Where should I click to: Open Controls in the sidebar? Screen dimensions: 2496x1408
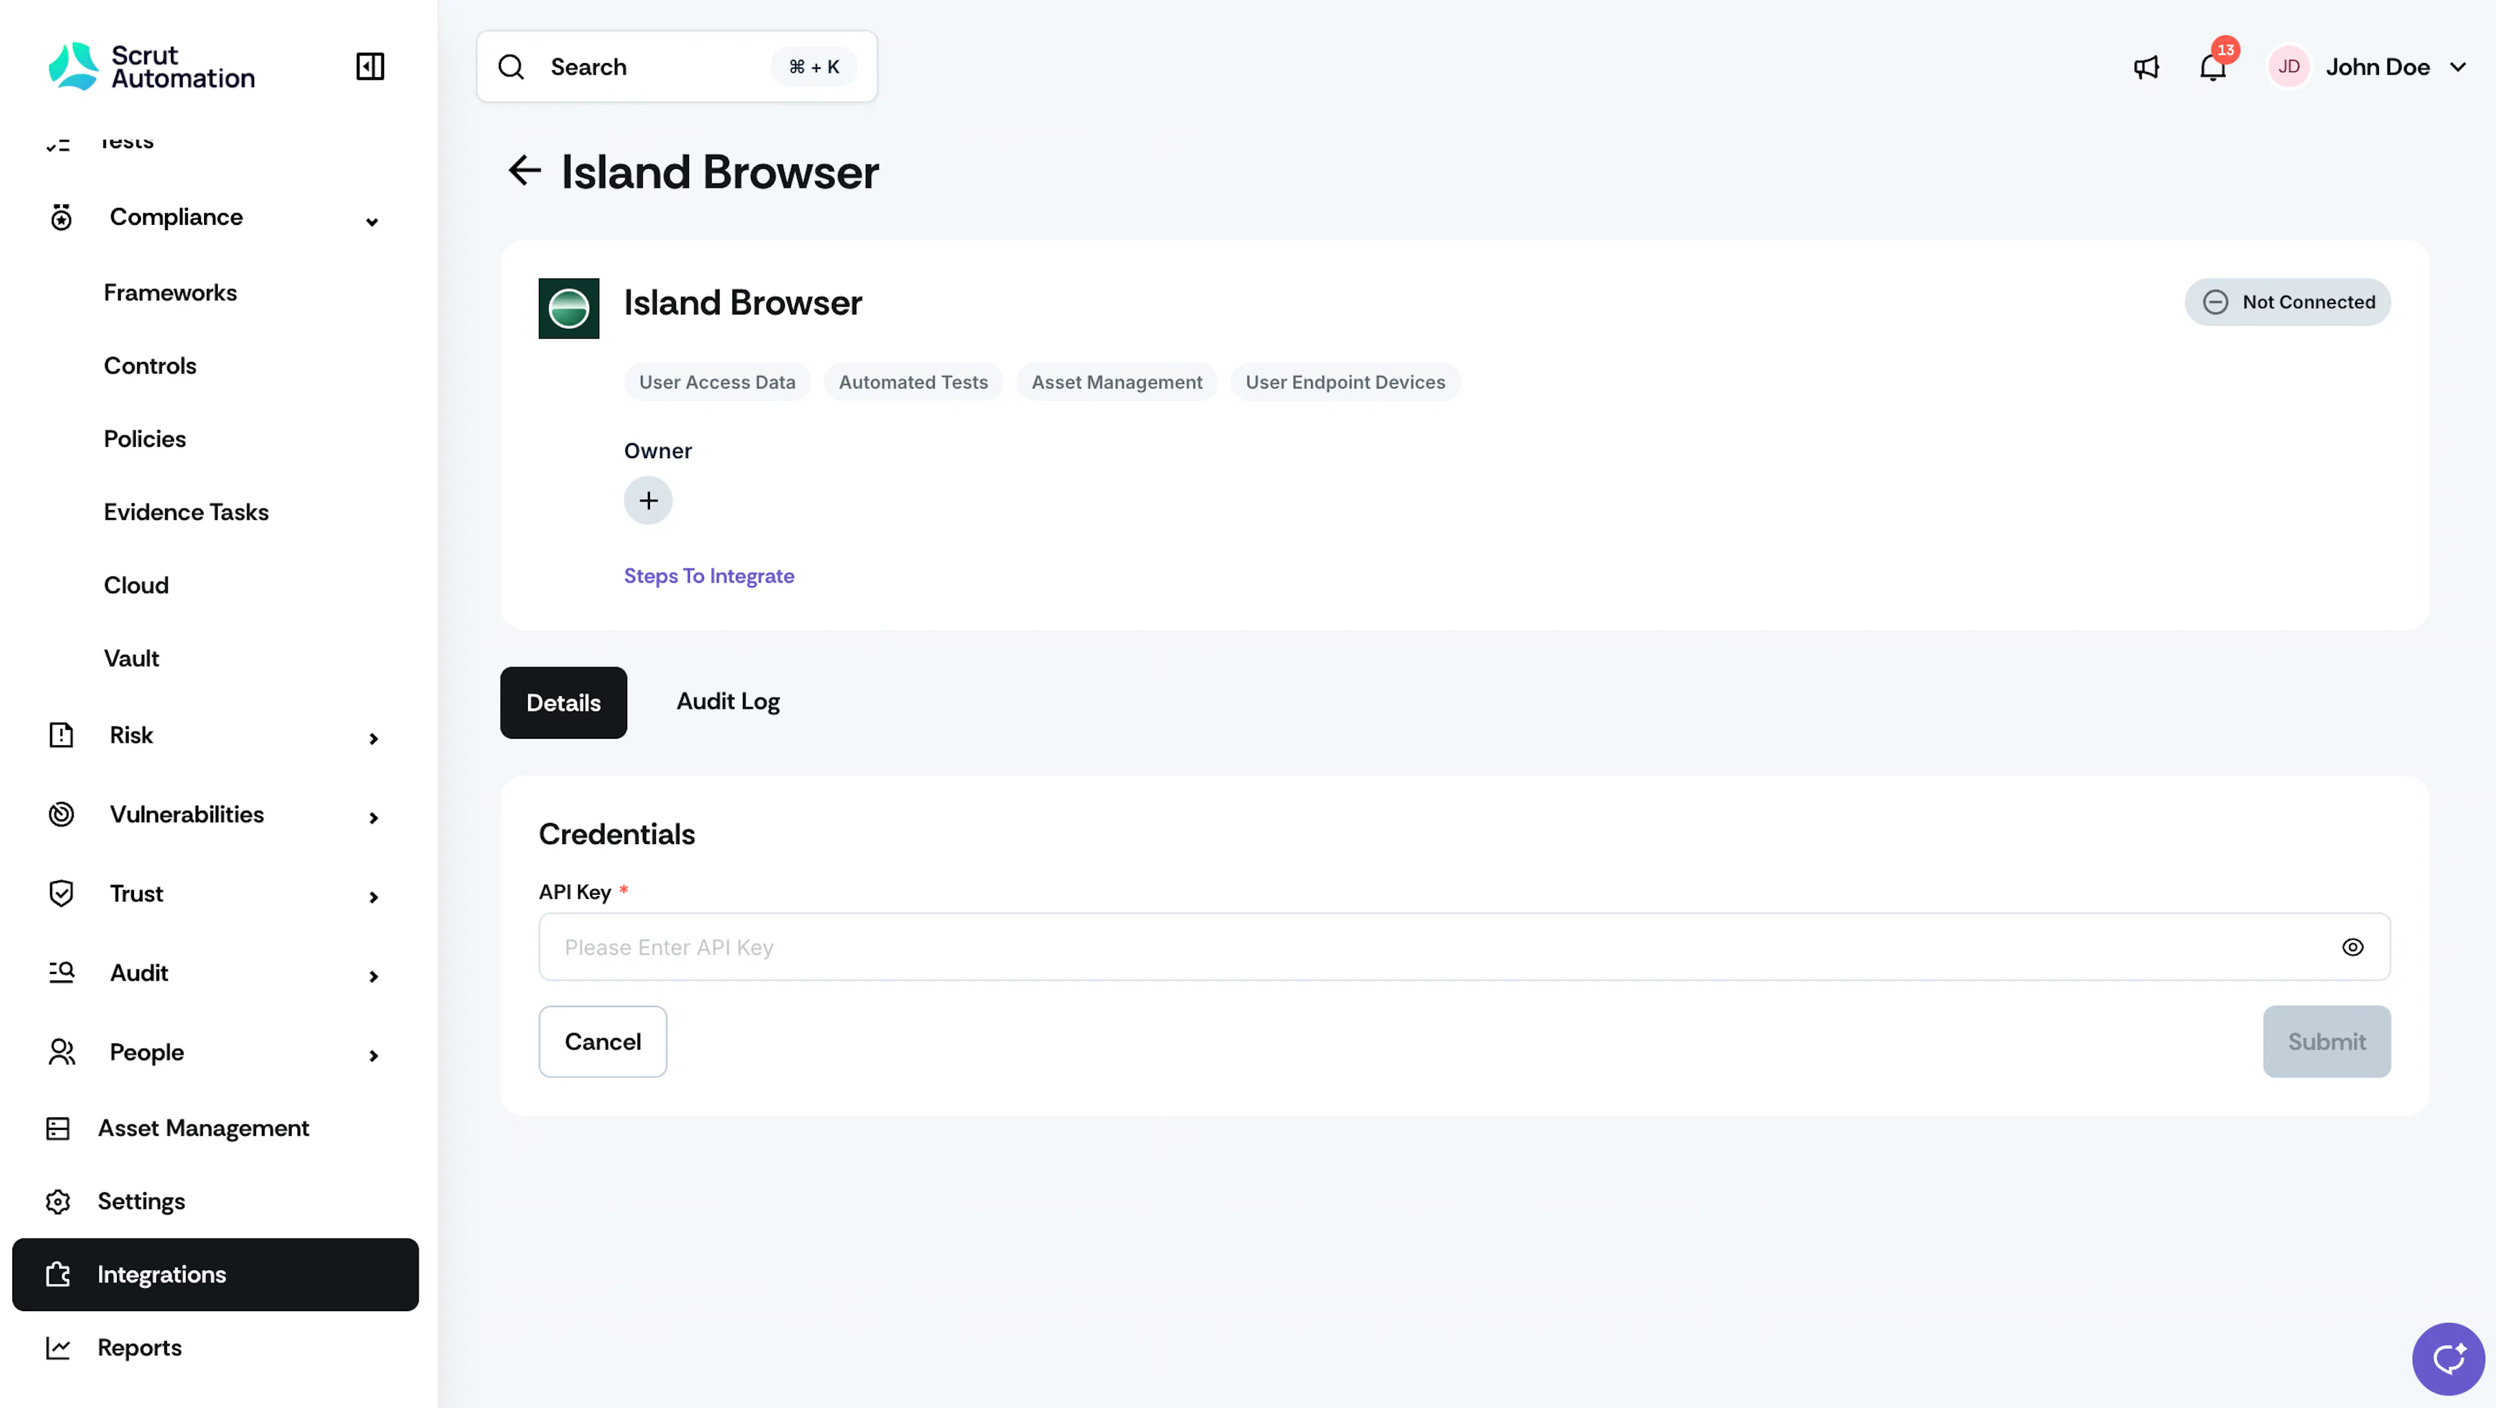(x=150, y=366)
